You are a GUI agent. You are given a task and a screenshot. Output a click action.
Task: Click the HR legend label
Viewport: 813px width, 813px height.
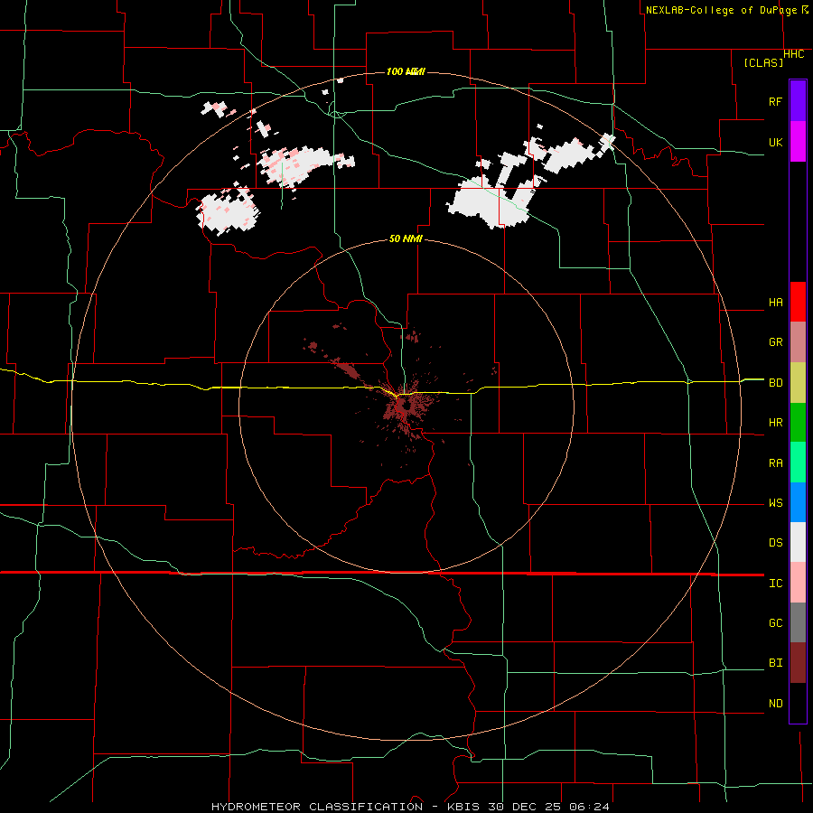(775, 423)
